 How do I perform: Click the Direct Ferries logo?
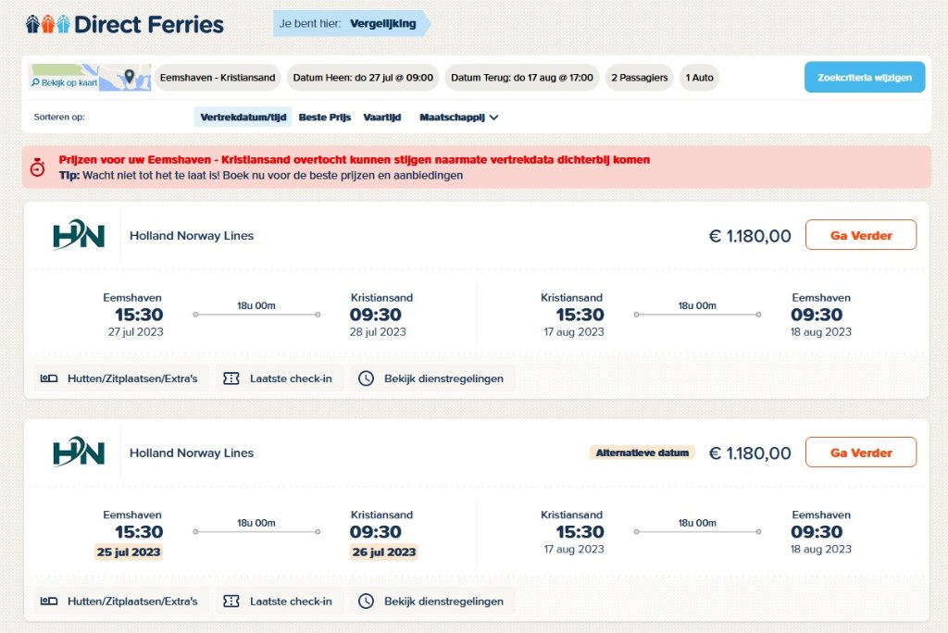click(x=125, y=24)
